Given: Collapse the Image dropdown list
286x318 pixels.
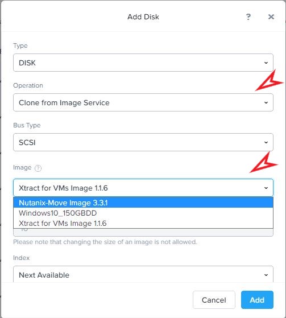Looking at the screenshot, I should pyautogui.click(x=143, y=188).
